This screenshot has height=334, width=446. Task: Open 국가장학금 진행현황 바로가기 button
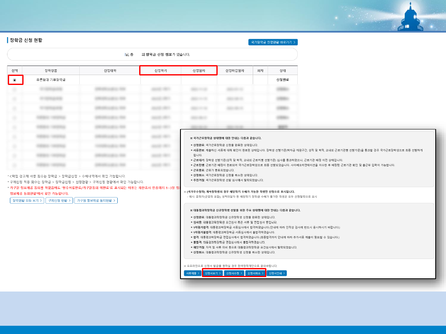point(273,42)
